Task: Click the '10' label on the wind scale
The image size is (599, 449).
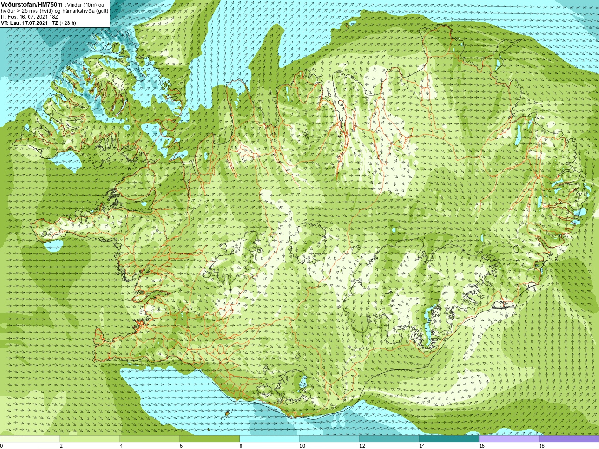Action: click(x=302, y=446)
